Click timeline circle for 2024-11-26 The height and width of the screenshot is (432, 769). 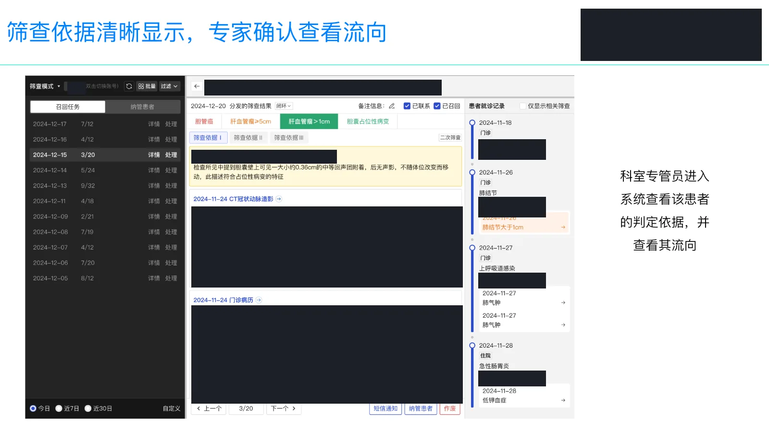click(x=472, y=172)
